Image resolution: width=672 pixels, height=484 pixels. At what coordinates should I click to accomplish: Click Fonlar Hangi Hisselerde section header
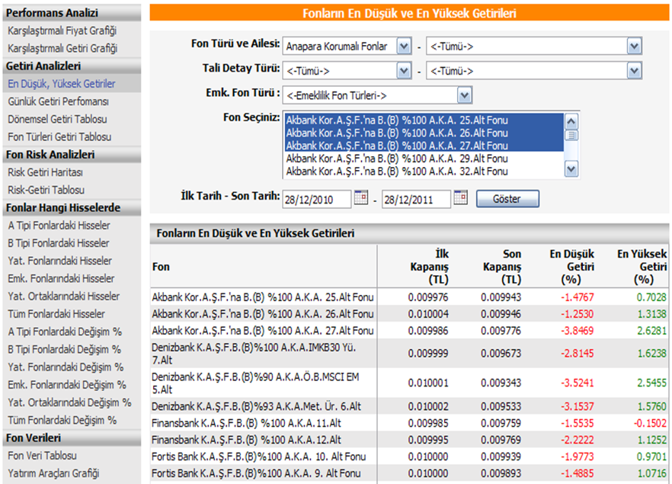(x=72, y=208)
